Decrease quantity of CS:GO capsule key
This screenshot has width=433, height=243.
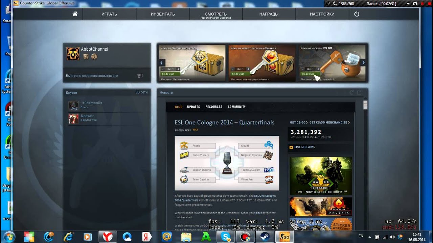(303, 69)
